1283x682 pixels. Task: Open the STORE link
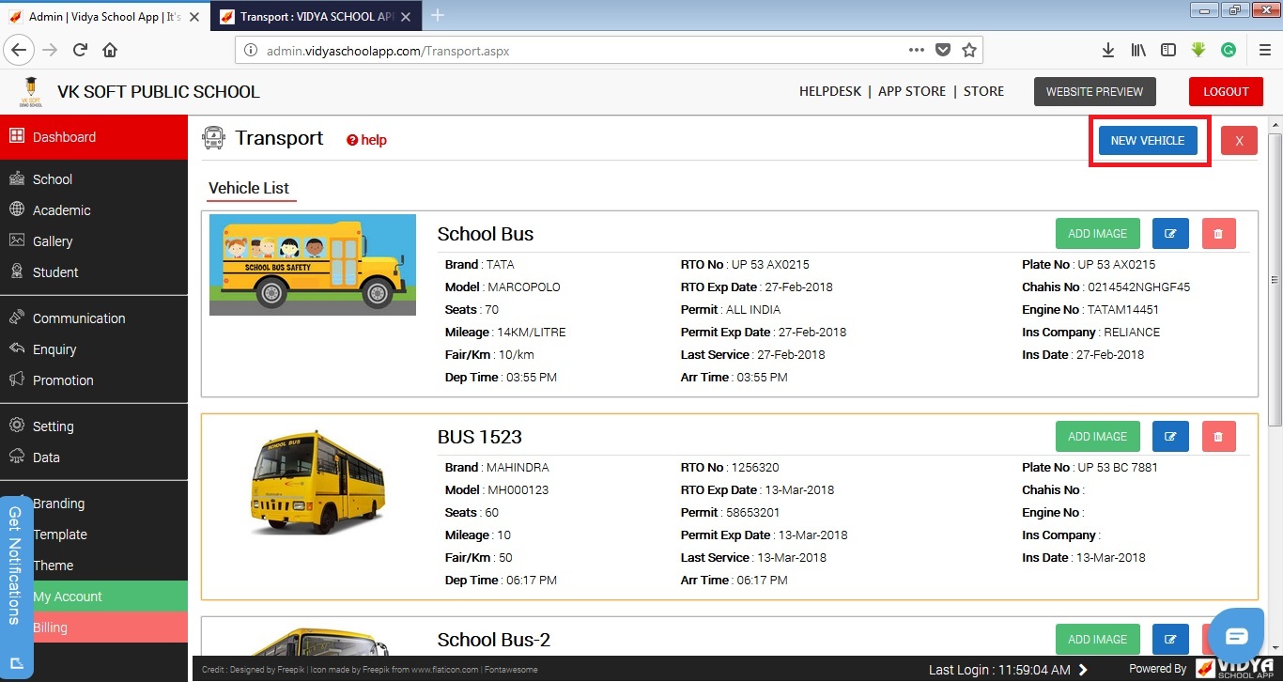coord(983,91)
